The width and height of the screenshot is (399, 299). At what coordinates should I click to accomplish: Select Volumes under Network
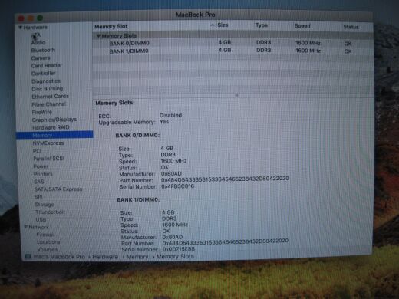(x=48, y=249)
